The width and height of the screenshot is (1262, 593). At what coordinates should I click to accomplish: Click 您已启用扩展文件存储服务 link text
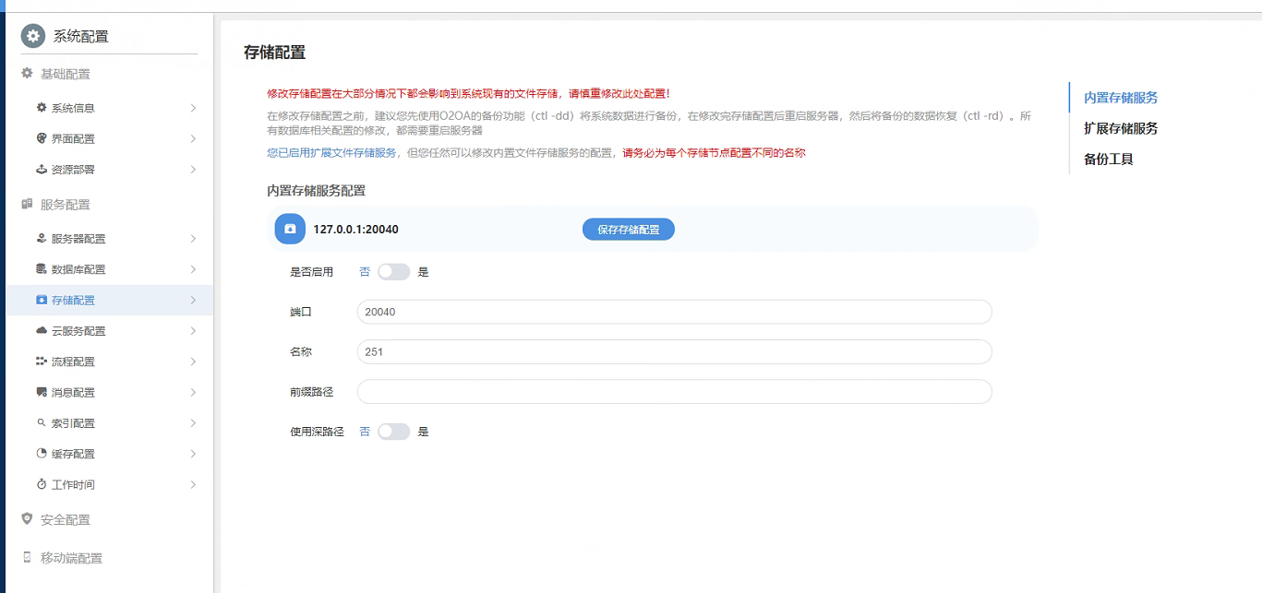click(331, 153)
